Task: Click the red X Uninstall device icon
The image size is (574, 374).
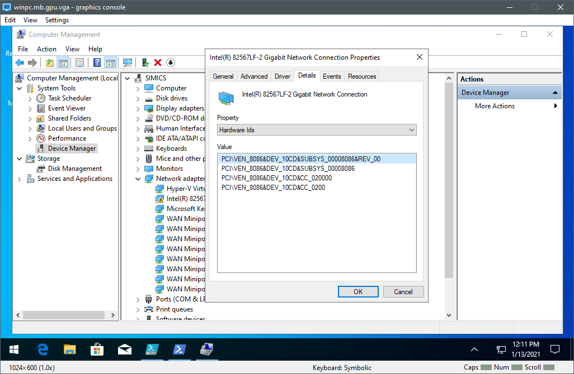Action: click(x=158, y=63)
